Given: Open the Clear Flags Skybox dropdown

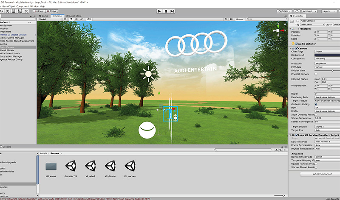Looking at the screenshot, I should 327,52.
